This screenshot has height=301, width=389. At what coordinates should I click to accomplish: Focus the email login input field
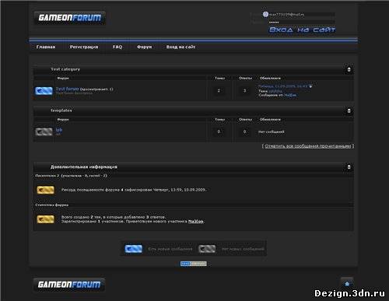(x=302, y=14)
